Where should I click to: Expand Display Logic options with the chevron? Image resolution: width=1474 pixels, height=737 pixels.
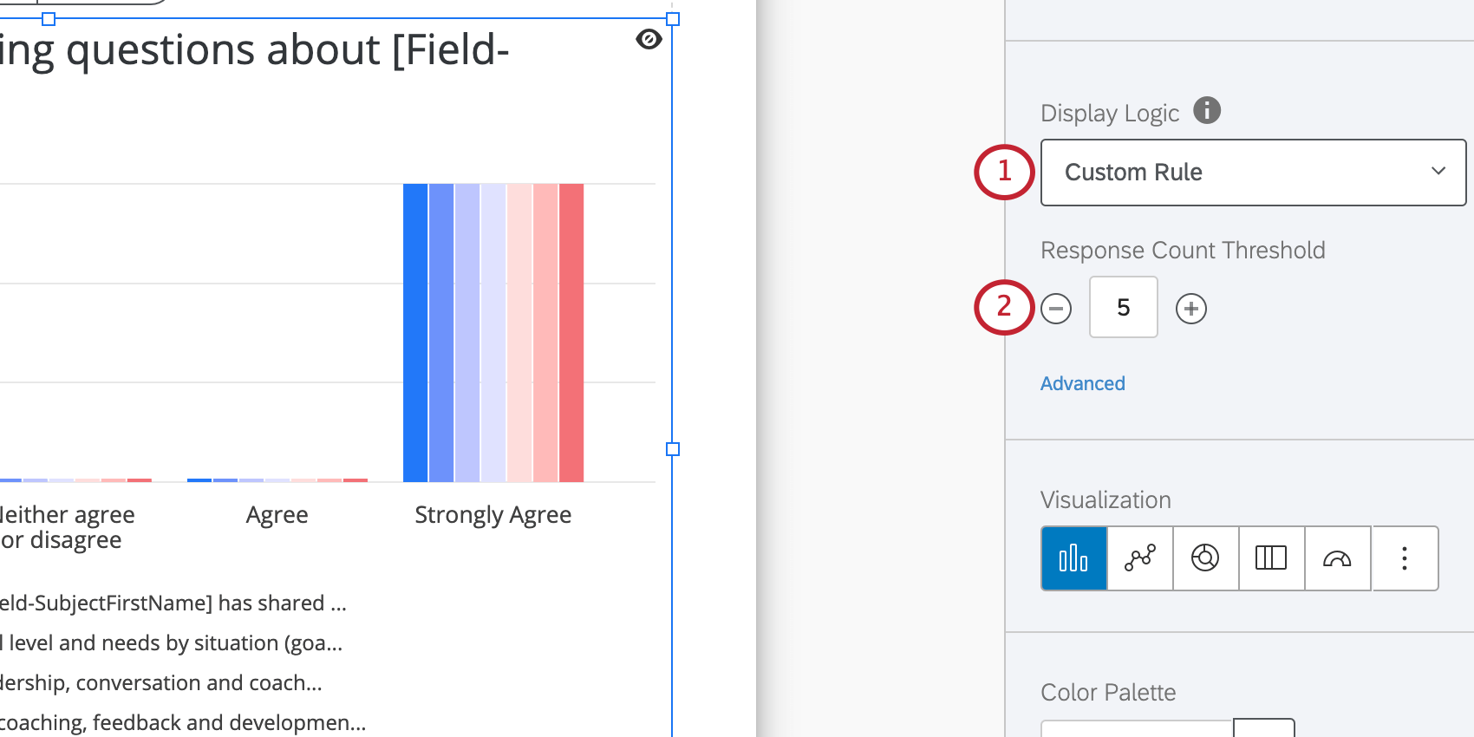click(x=1438, y=172)
